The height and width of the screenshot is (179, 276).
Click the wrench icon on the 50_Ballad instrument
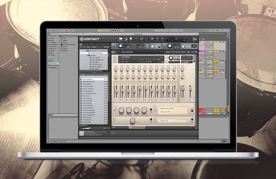(115, 57)
